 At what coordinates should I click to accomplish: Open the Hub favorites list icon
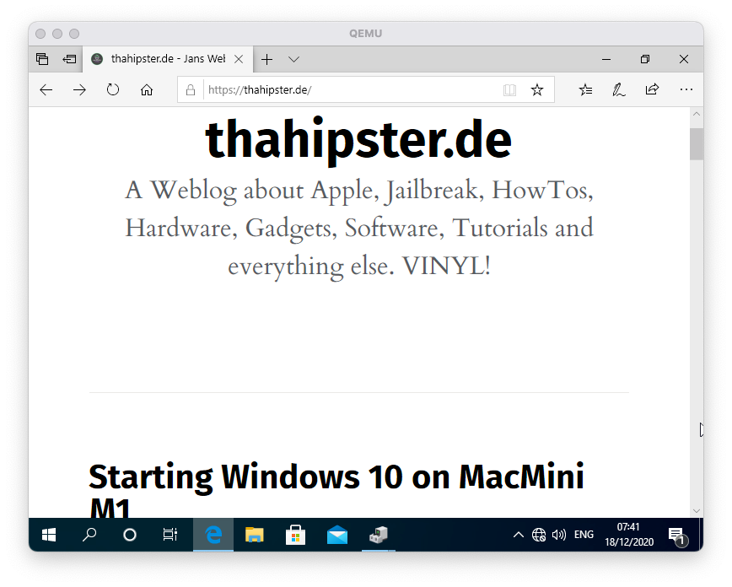click(585, 89)
